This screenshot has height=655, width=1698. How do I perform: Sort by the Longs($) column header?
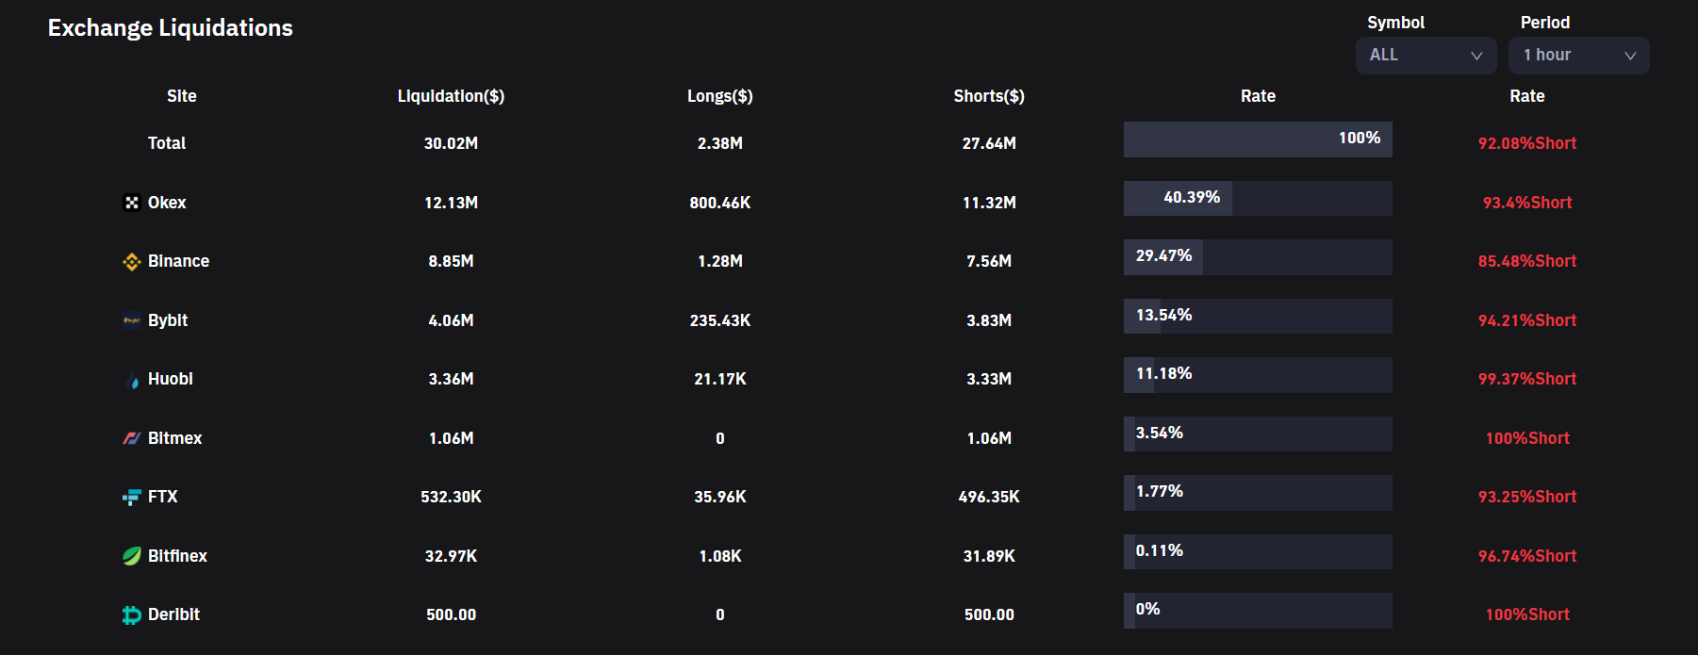click(x=720, y=96)
